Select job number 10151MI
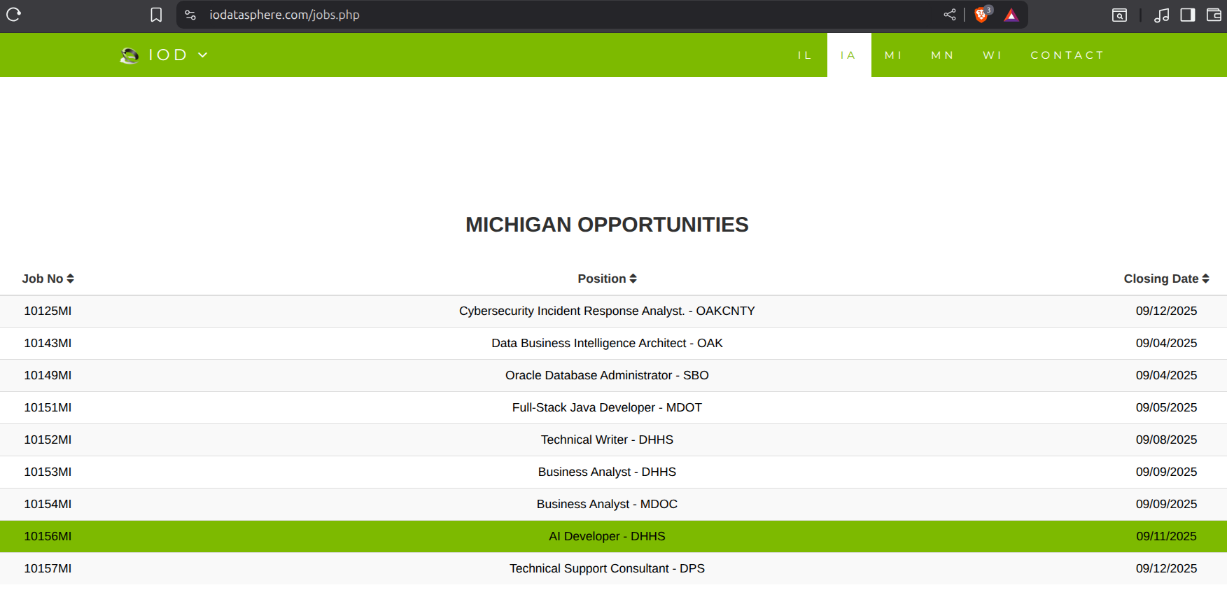1227x590 pixels. point(48,407)
